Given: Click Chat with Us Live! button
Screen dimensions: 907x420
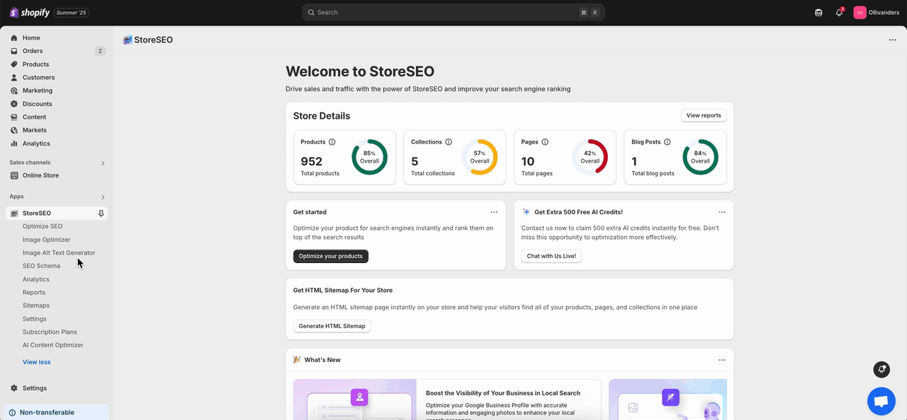Looking at the screenshot, I should (x=551, y=256).
